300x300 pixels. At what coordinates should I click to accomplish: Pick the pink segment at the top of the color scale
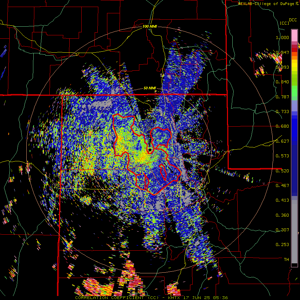(294, 35)
